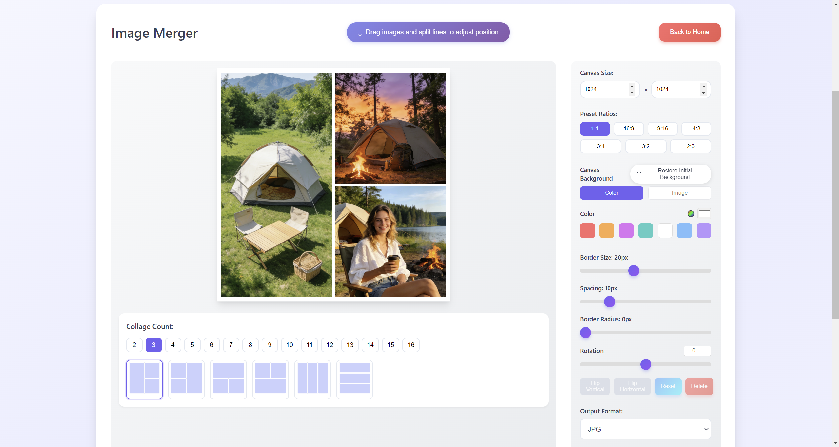Click the Rotation value input field
Image resolution: width=839 pixels, height=447 pixels.
coord(697,351)
